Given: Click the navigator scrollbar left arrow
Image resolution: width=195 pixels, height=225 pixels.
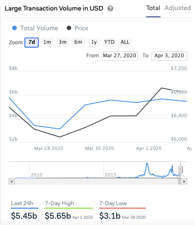Looking at the screenshot, I should coord(12,182).
